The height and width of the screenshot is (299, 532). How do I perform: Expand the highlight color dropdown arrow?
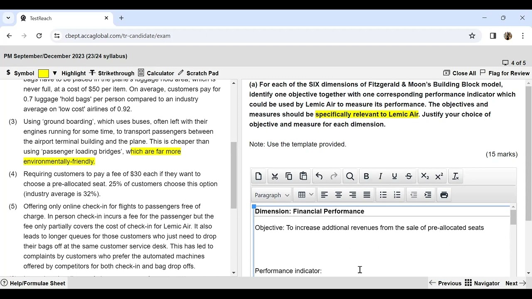(54, 73)
